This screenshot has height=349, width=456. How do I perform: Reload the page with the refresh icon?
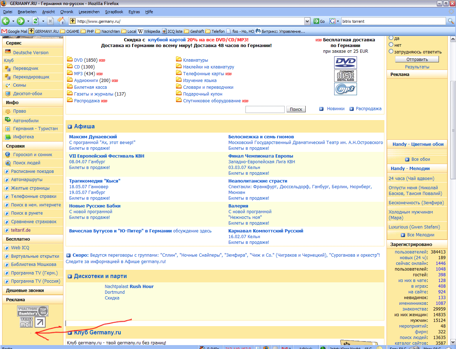tap(35, 21)
